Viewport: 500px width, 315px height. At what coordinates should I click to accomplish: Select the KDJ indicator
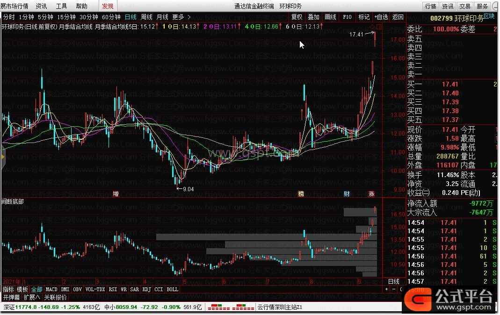pos(147,289)
